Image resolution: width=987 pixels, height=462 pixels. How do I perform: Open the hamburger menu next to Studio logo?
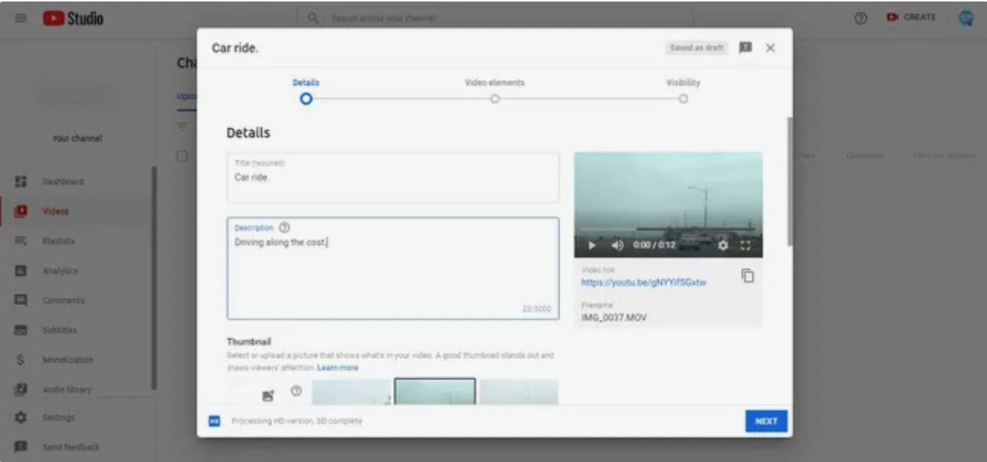(21, 18)
